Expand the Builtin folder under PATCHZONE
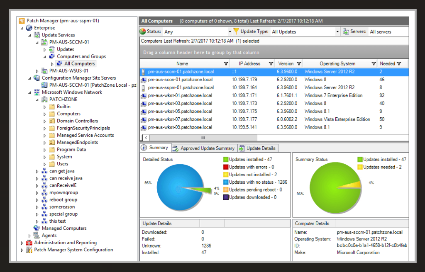The image size is (425, 272). coord(46,106)
